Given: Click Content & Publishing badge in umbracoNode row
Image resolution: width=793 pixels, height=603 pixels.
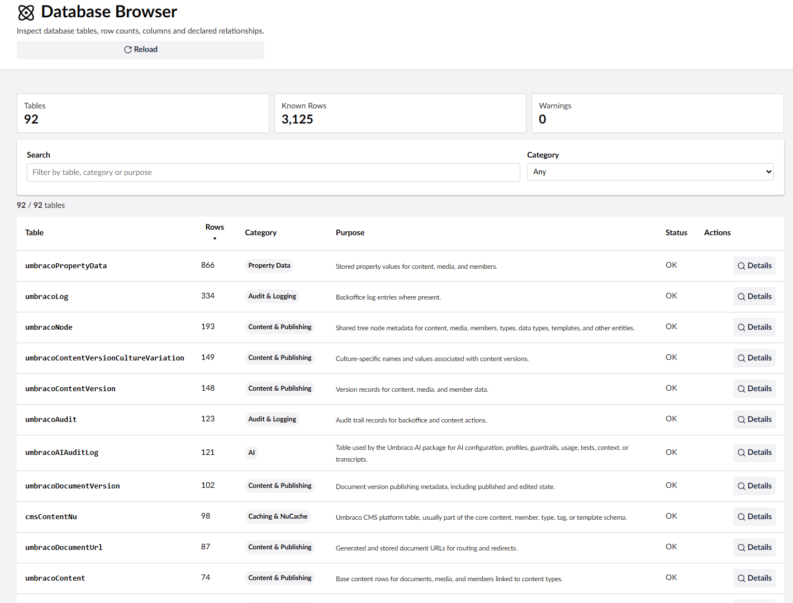Looking at the screenshot, I should [x=280, y=327].
